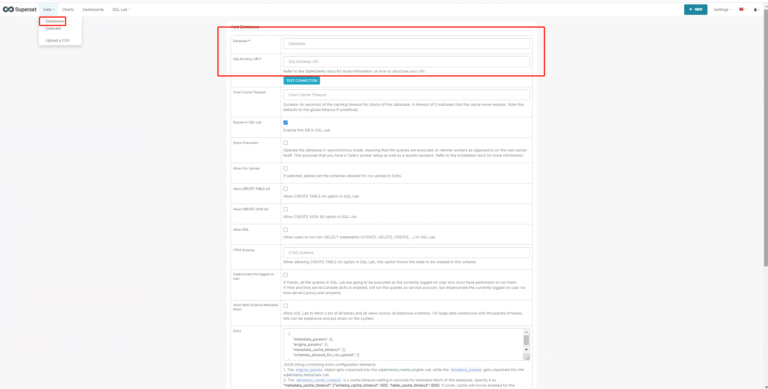Select Databases from Data menu
Viewport: 768px width, 389px height.
pos(55,21)
